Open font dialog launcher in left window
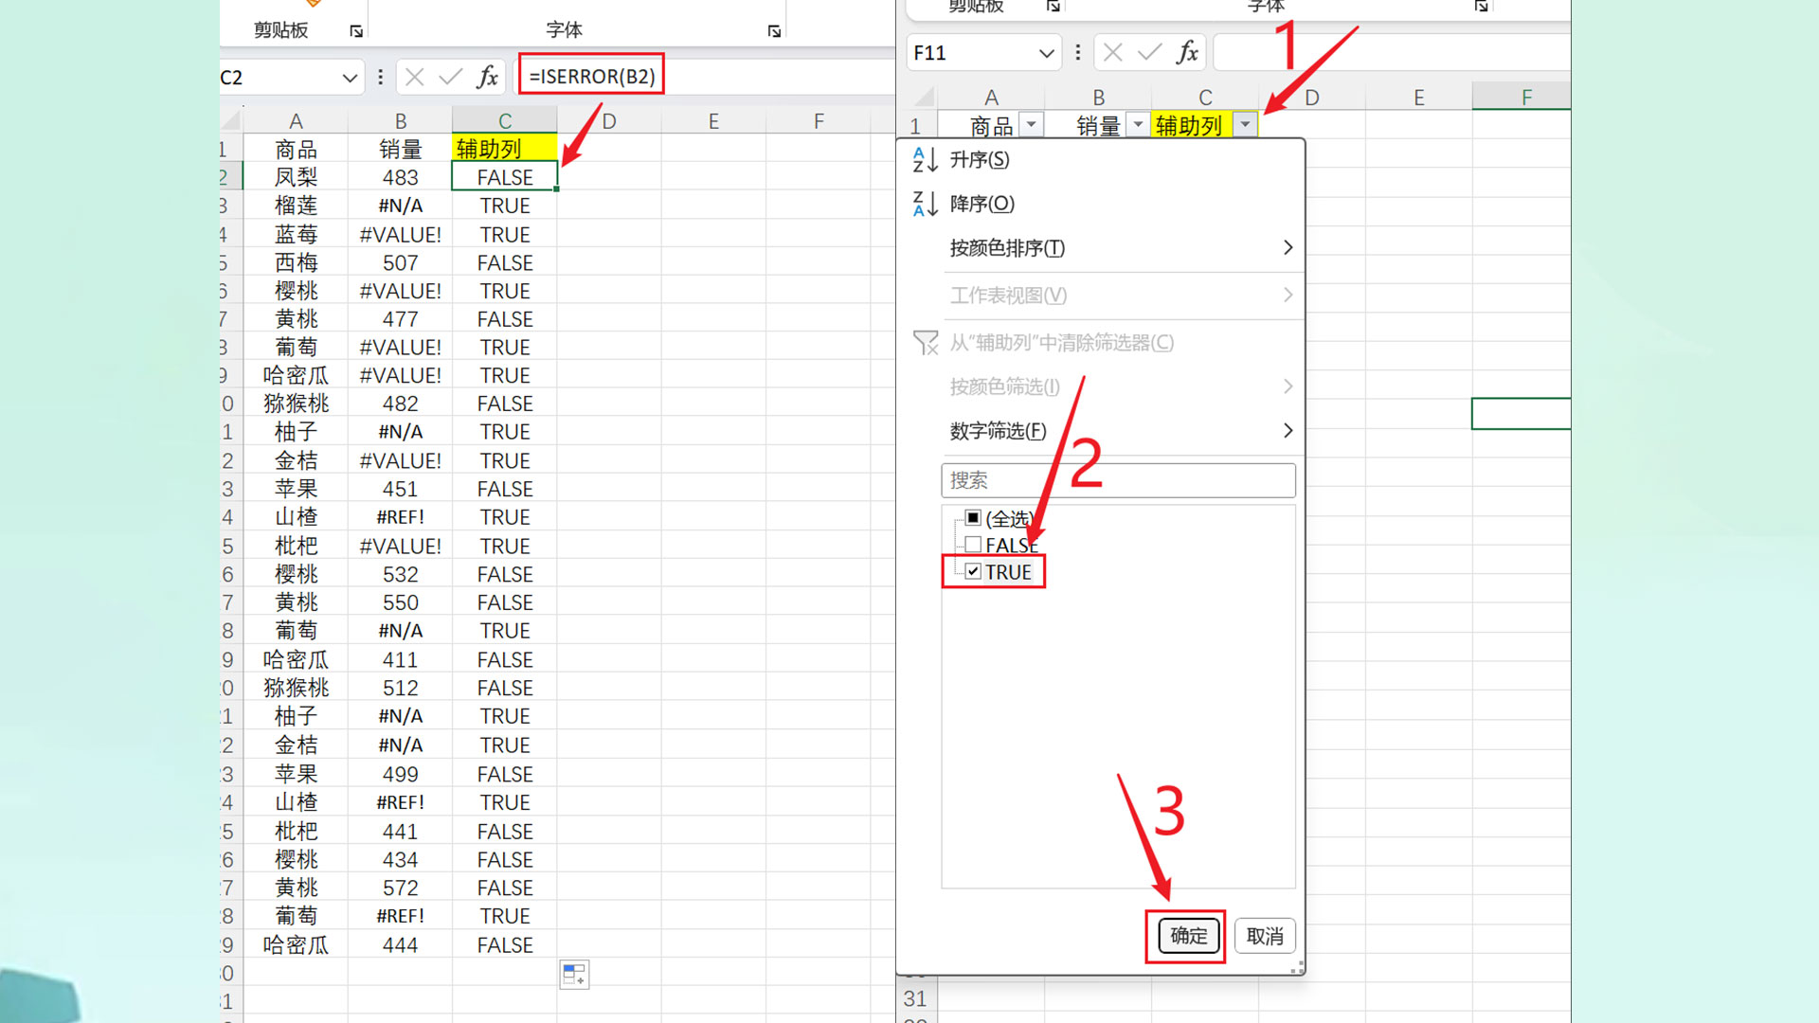The width and height of the screenshot is (1819, 1023). point(774,31)
